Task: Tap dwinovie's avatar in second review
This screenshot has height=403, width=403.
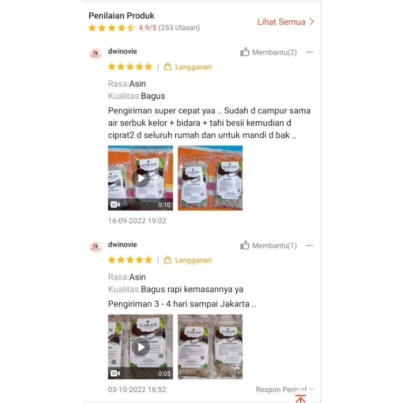Action: (x=96, y=247)
